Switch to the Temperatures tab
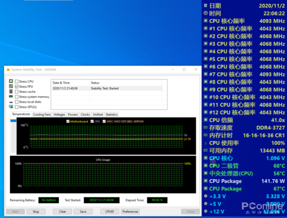Image resolution: width=287 pixels, height=218 pixels. [21, 114]
